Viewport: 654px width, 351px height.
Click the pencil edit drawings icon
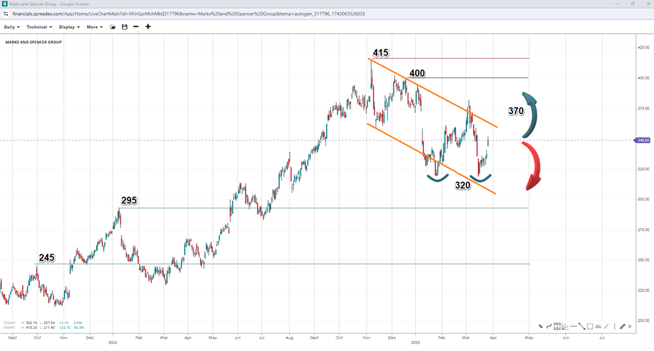coord(622,326)
